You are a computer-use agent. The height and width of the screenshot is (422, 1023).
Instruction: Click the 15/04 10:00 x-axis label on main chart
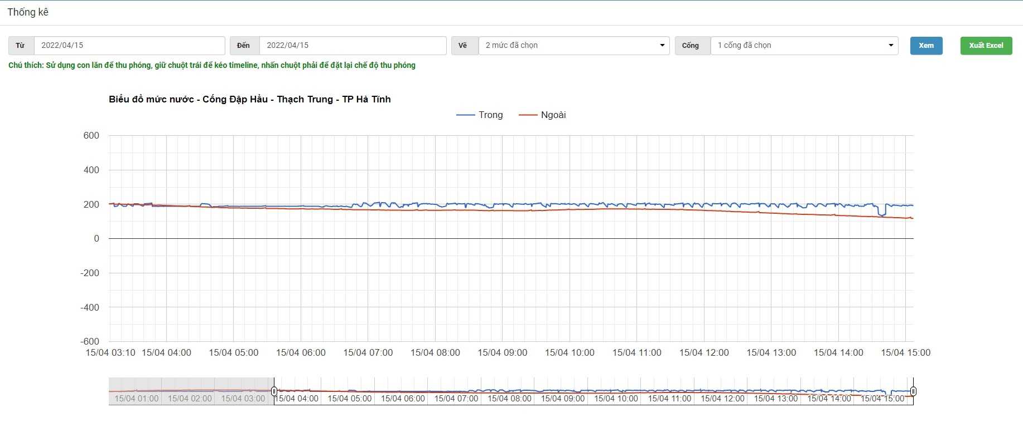570,352
